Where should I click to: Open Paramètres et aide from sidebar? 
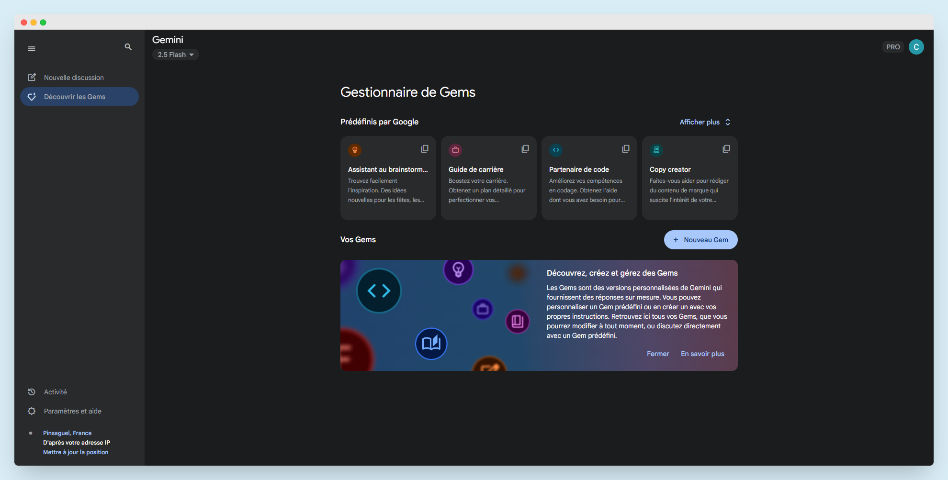click(x=79, y=411)
